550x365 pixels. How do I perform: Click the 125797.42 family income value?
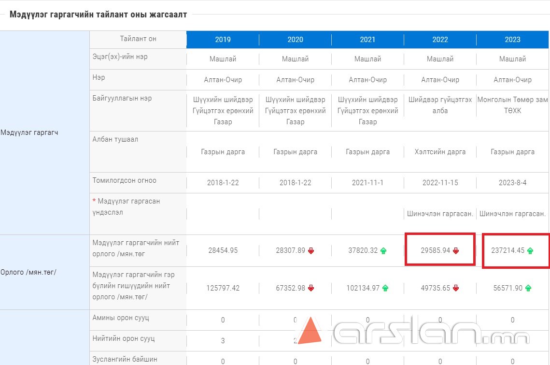point(223,288)
